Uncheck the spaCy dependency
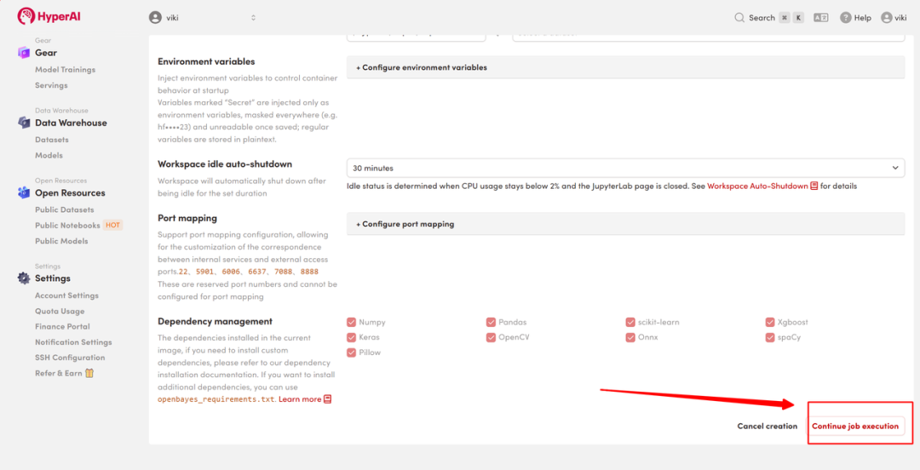The height and width of the screenshot is (470, 920). click(x=770, y=337)
